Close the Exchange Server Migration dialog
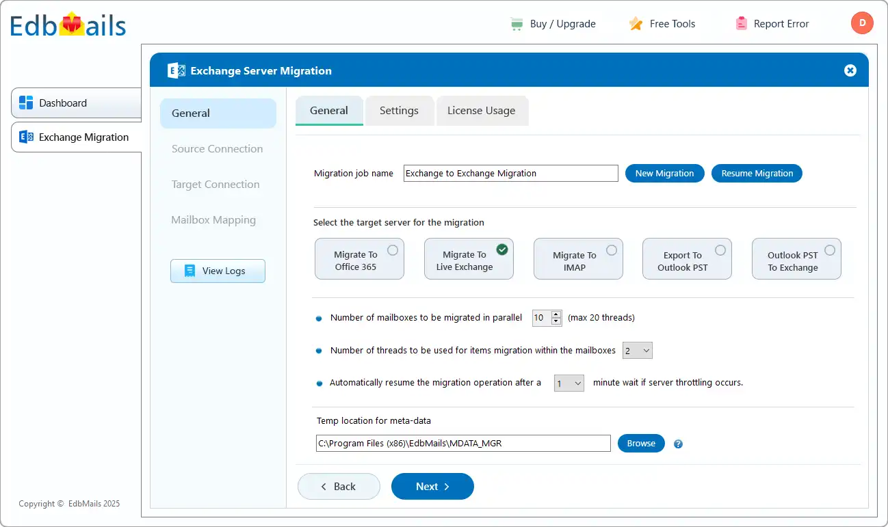Image resolution: width=888 pixels, height=527 pixels. (850, 70)
